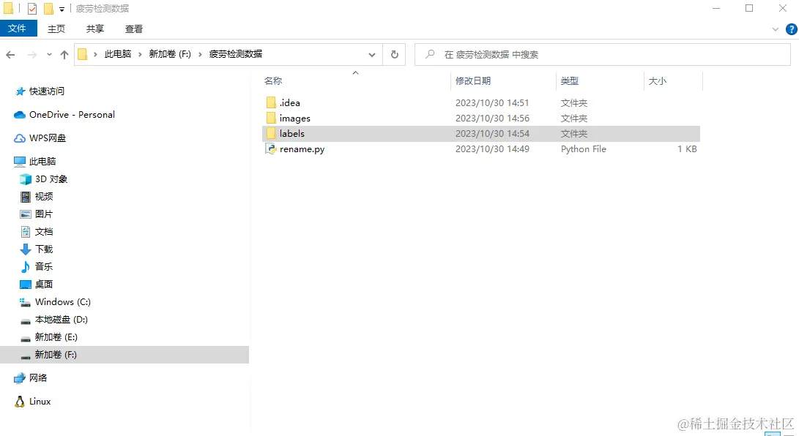
Task: Open the recent locations dropdown arrow
Action: [49, 54]
